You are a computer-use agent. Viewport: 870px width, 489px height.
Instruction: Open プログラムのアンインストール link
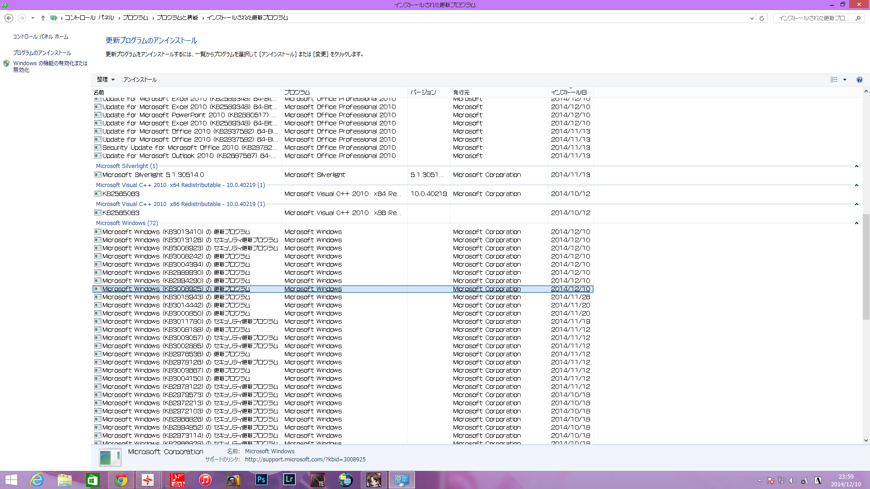tap(42, 53)
